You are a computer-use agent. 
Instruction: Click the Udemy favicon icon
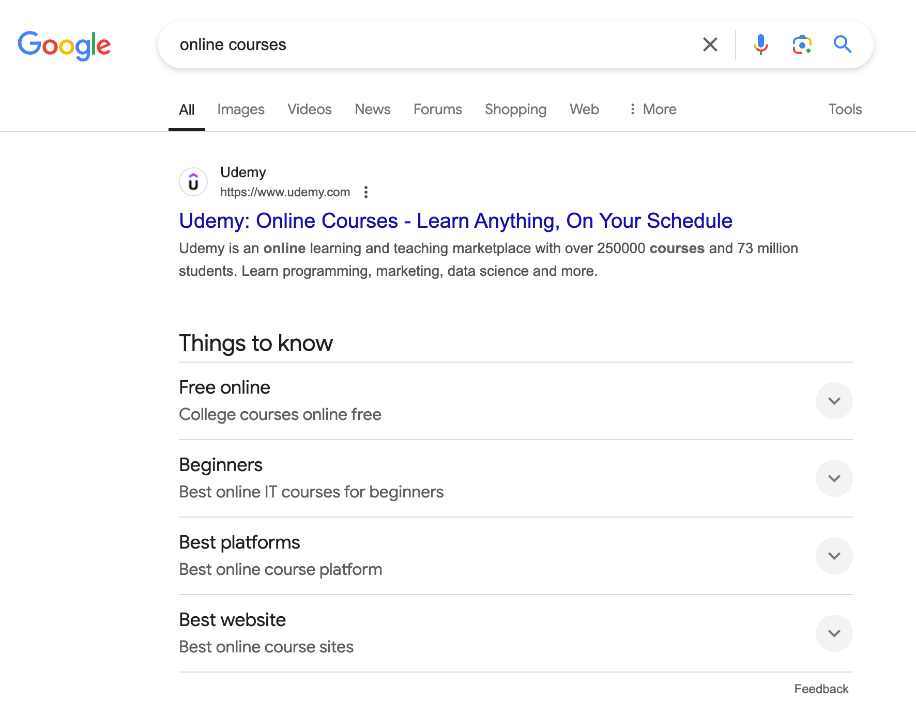193,182
